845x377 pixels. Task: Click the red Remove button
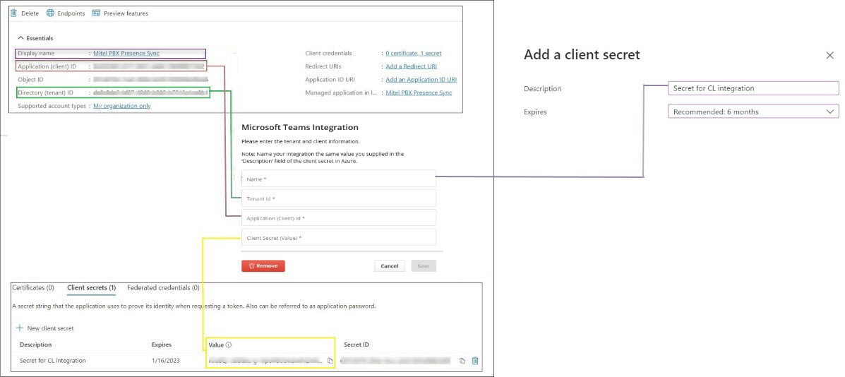(263, 266)
